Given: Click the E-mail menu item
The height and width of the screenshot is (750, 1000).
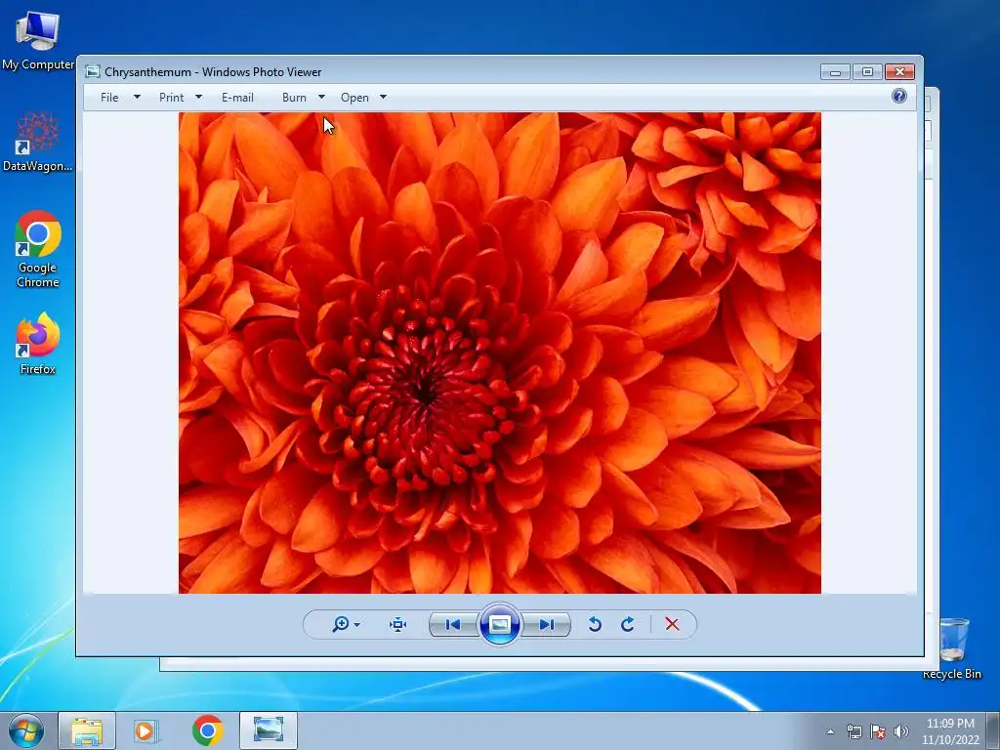Looking at the screenshot, I should click(x=237, y=98).
